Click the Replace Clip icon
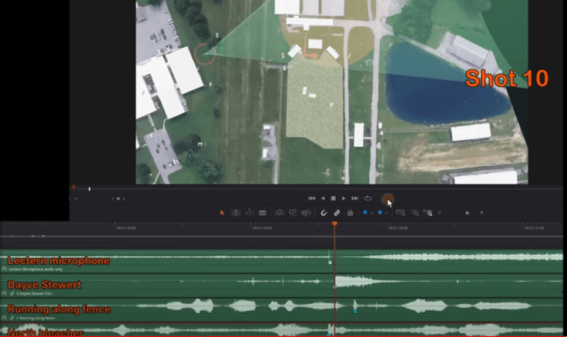The height and width of the screenshot is (337, 567). pyautogui.click(x=306, y=212)
